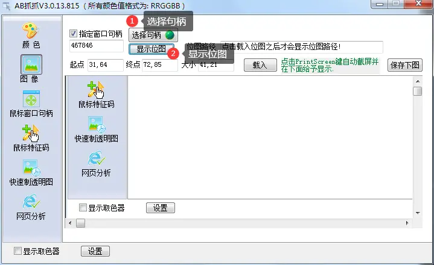The height and width of the screenshot is (265, 434).
Task: Click the AB抓抓 title bar app icon
Action: (7, 6)
